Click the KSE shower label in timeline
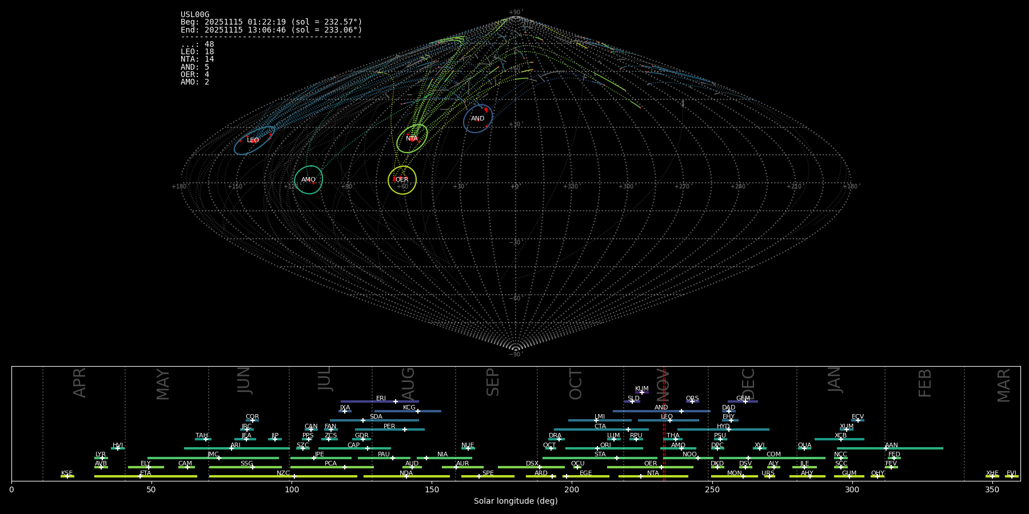1029x514 pixels. coord(67,473)
